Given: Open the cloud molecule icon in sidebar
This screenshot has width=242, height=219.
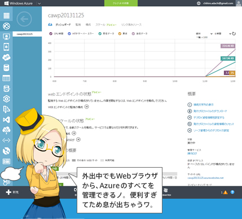Looking at the screenshot, I should [x=6, y=130].
